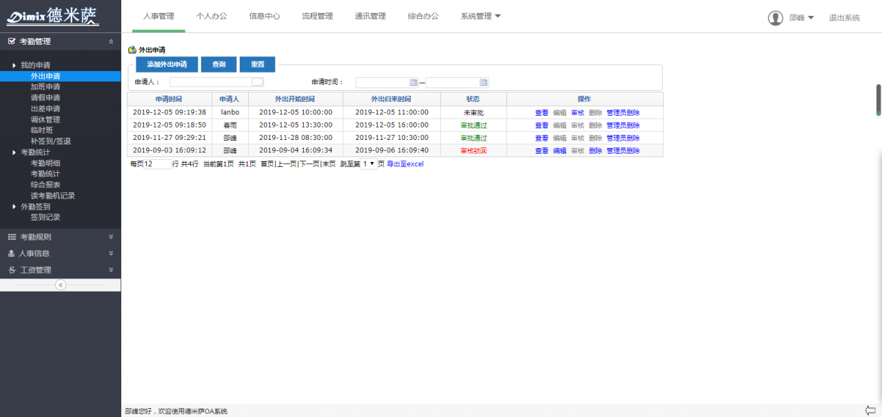Click arrow icon in bottom-right status bar
This screenshot has height=417, width=882.
click(870, 410)
